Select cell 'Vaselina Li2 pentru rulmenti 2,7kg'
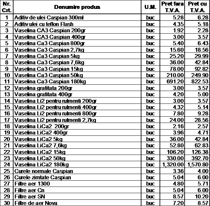The height and width of the screenshot is (206, 210). pyautogui.click(x=77, y=120)
